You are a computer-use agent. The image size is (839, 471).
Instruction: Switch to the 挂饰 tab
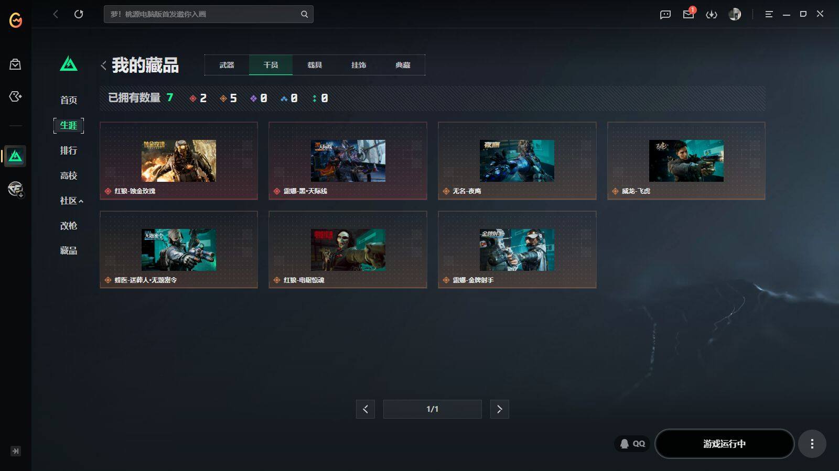click(x=359, y=65)
